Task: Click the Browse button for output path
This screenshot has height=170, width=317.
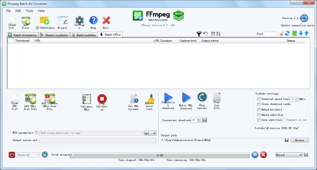Action: pos(300,140)
